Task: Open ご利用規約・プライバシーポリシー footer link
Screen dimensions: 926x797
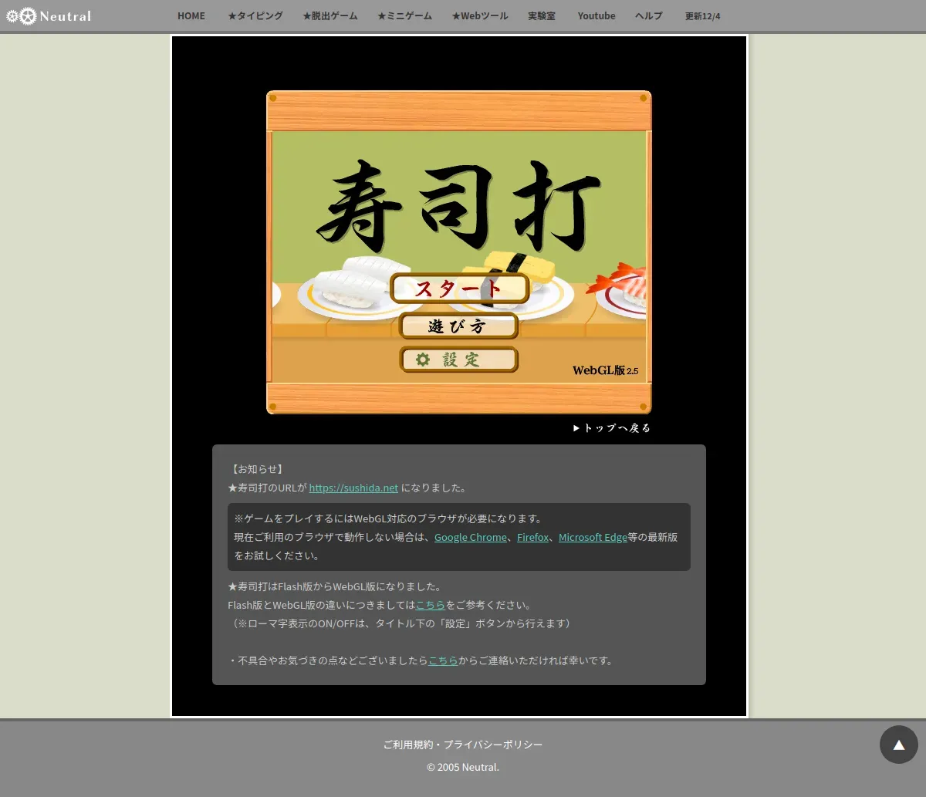Action: (463, 745)
